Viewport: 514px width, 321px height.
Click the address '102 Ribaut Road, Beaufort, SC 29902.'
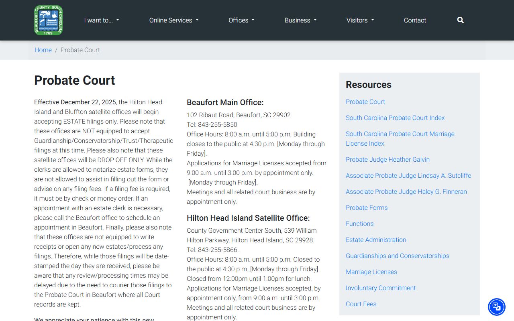239,115
